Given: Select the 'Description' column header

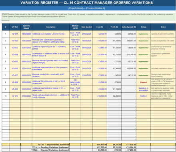Looking at the screenshot, I should click(51, 27).
